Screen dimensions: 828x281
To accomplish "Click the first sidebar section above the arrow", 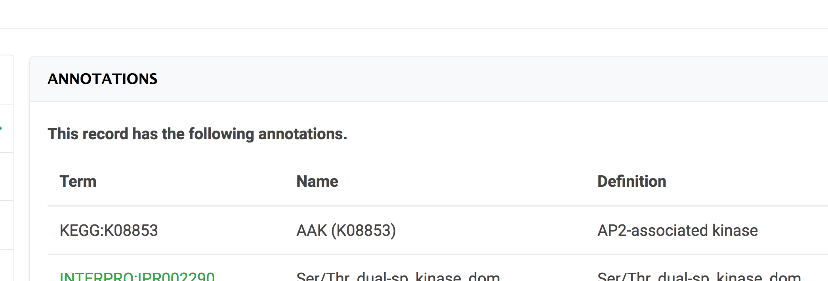I will click(x=6, y=79).
